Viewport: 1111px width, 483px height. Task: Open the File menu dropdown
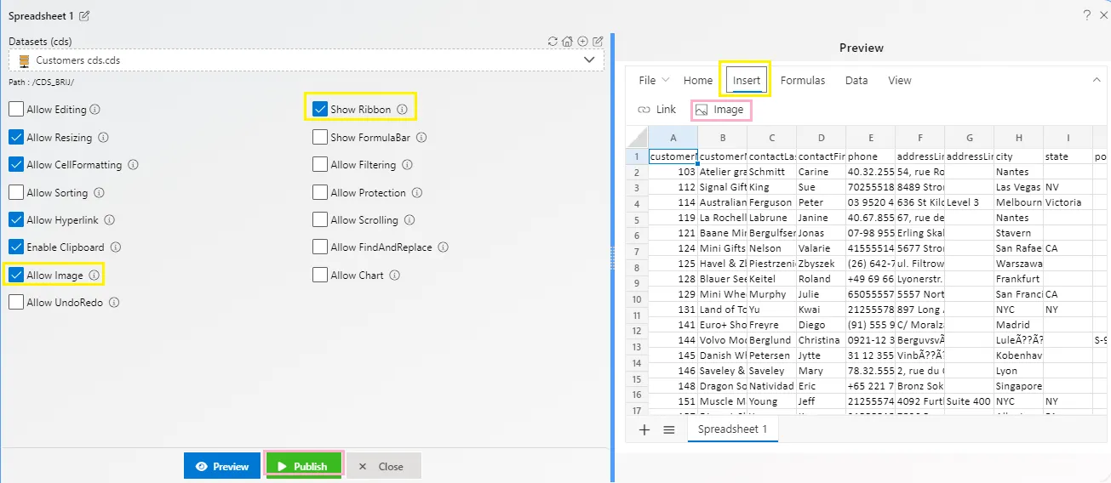point(654,81)
